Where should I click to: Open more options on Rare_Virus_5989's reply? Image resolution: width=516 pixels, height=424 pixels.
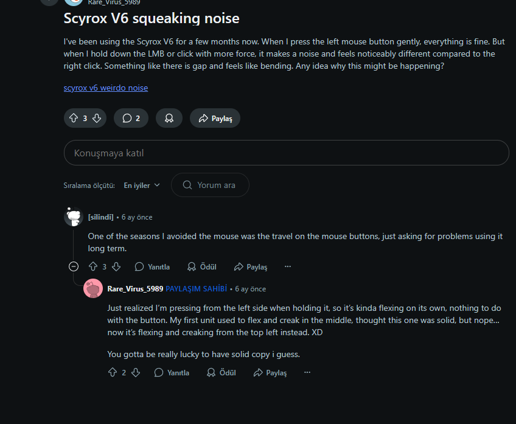click(307, 372)
